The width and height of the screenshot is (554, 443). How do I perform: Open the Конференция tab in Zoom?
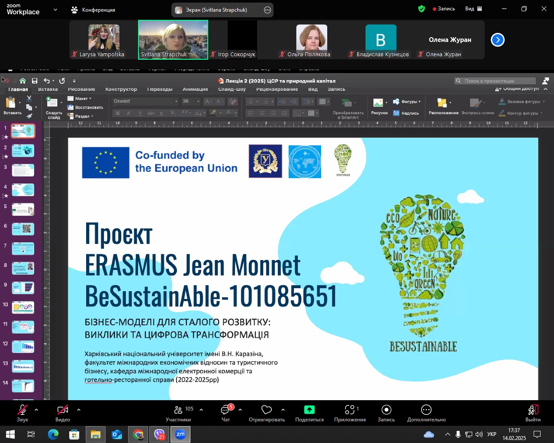[x=93, y=10]
